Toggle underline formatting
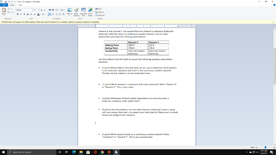Viewport: 276px width, 155px height. click(24, 14)
